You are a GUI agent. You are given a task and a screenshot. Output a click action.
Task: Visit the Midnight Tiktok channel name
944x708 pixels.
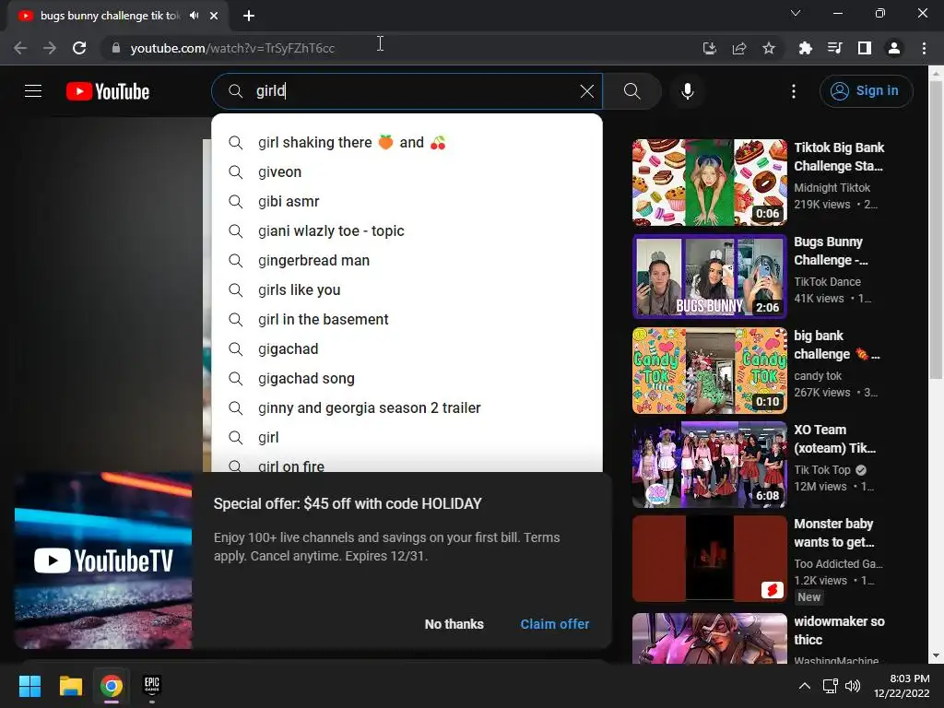(832, 188)
